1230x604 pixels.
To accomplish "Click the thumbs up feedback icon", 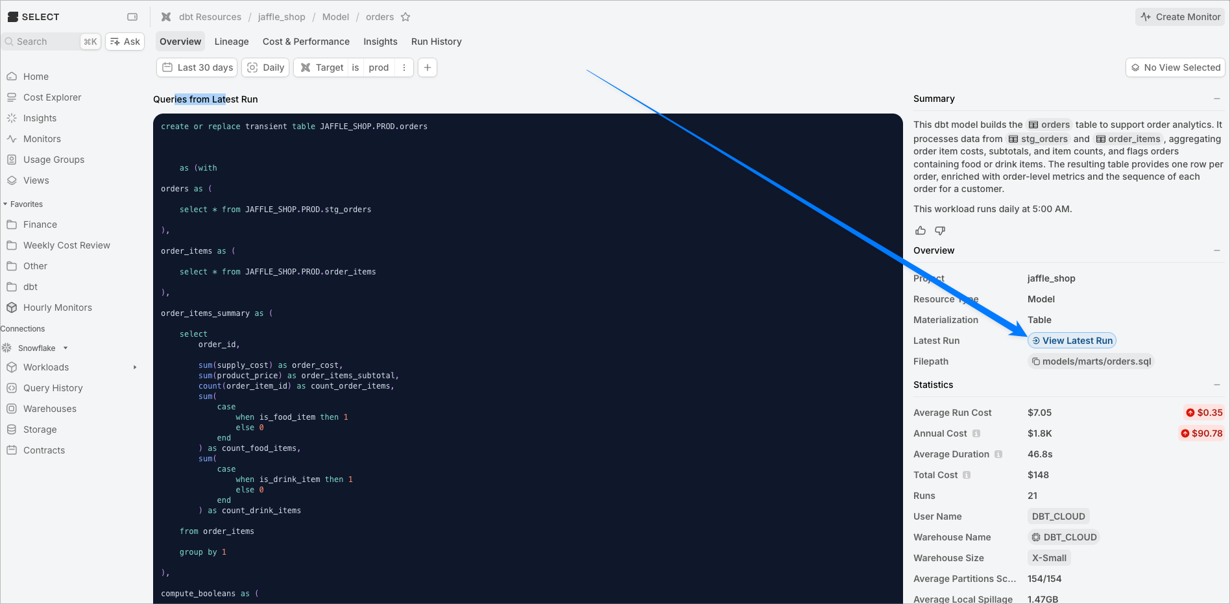I will [x=921, y=230].
